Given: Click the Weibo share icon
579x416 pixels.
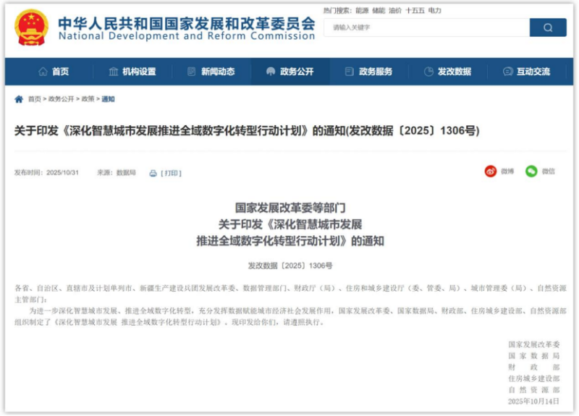Looking at the screenshot, I should tap(491, 171).
